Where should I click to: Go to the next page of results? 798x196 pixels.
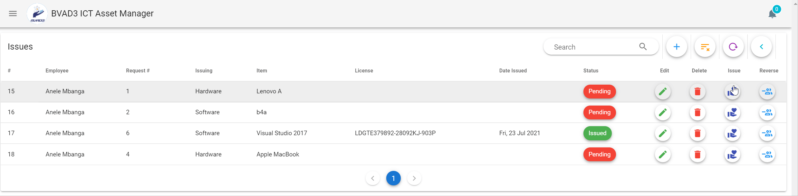click(x=414, y=178)
